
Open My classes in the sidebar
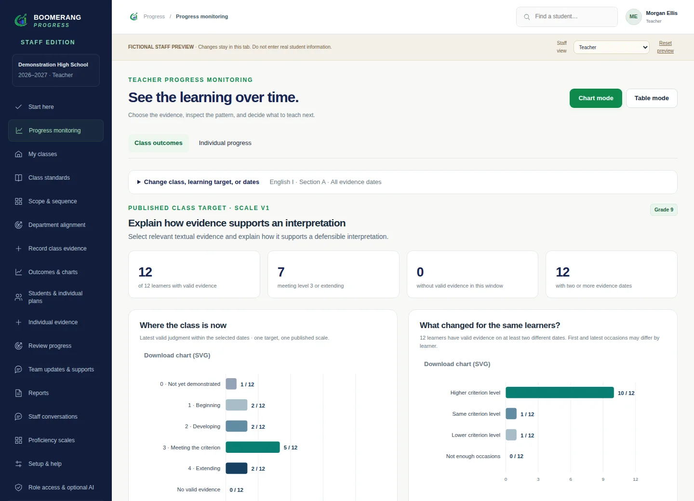click(56, 154)
